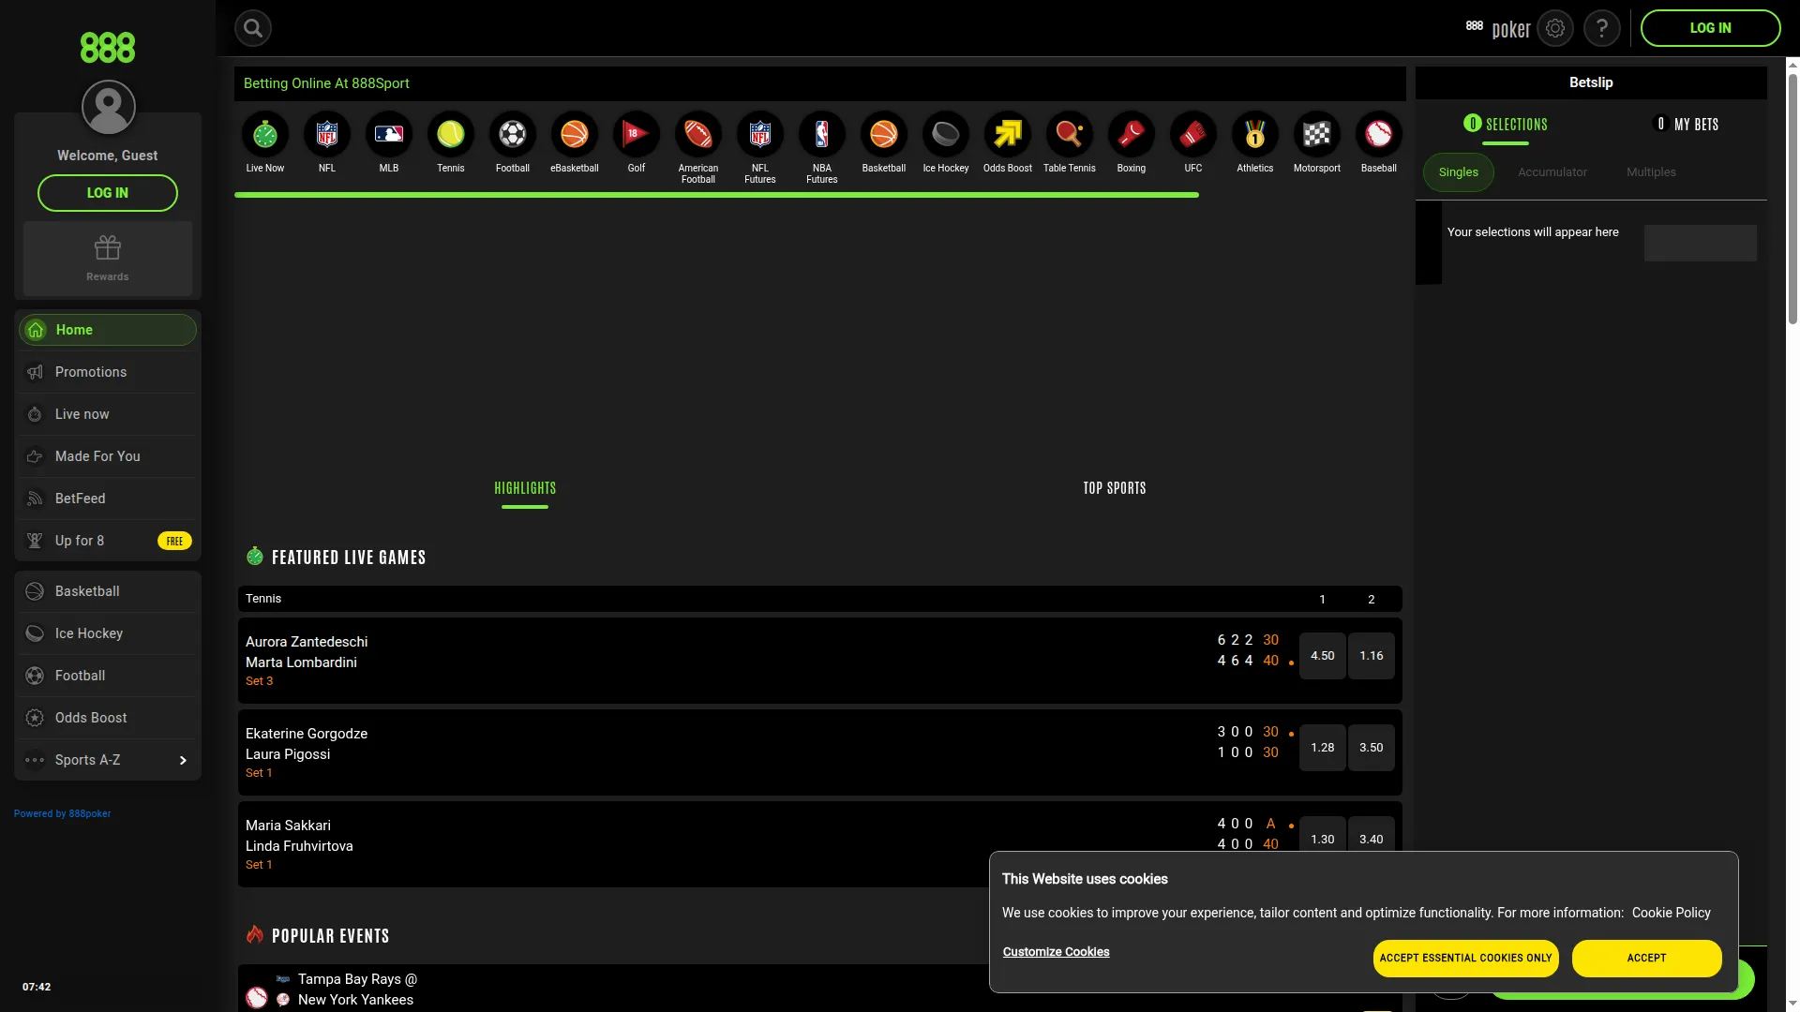
Task: Open the guest profile avatar
Action: (109, 107)
